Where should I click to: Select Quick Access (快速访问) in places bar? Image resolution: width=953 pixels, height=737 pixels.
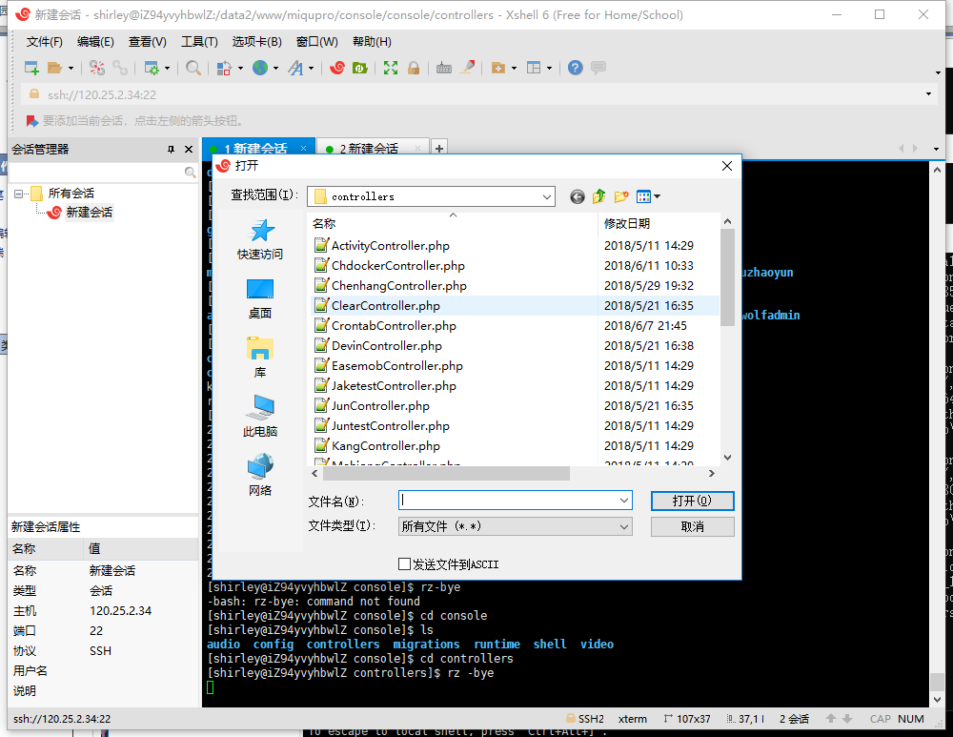(260, 239)
